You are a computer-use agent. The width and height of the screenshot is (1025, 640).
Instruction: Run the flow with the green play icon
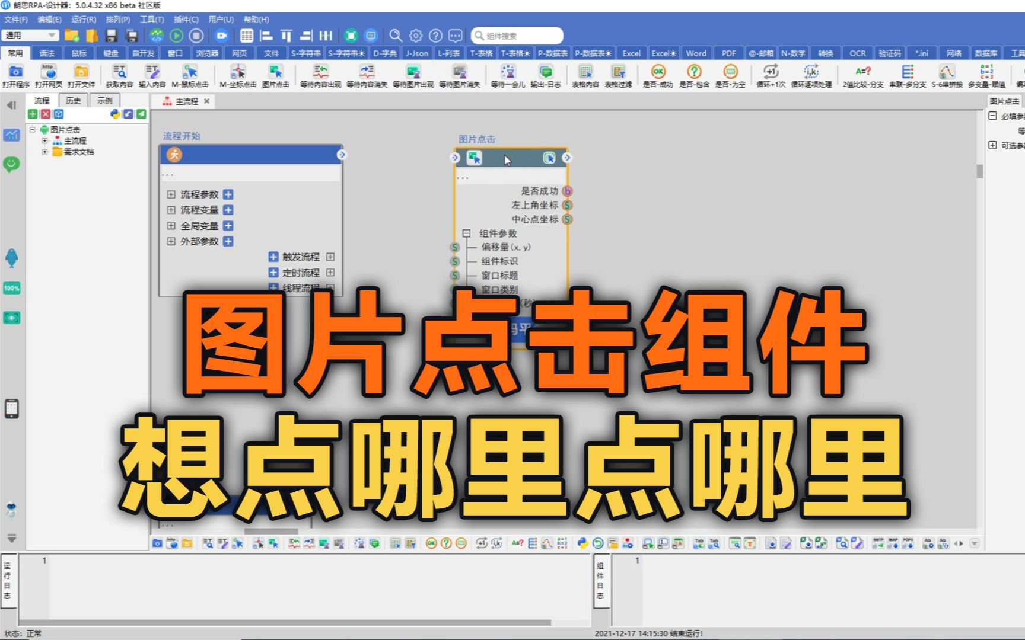pos(175,35)
